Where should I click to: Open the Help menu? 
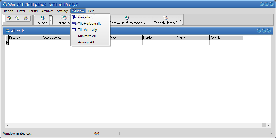pos(91,11)
